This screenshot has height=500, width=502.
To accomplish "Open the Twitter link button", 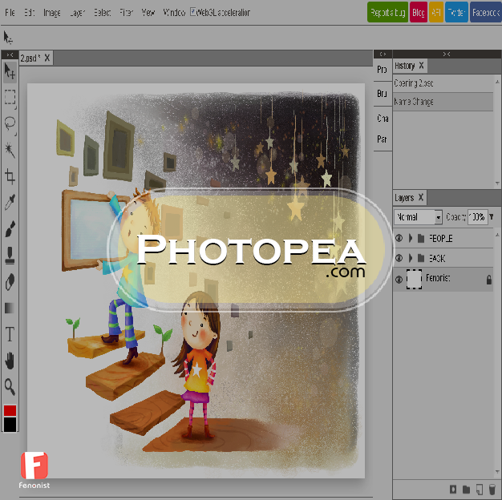I will [456, 12].
